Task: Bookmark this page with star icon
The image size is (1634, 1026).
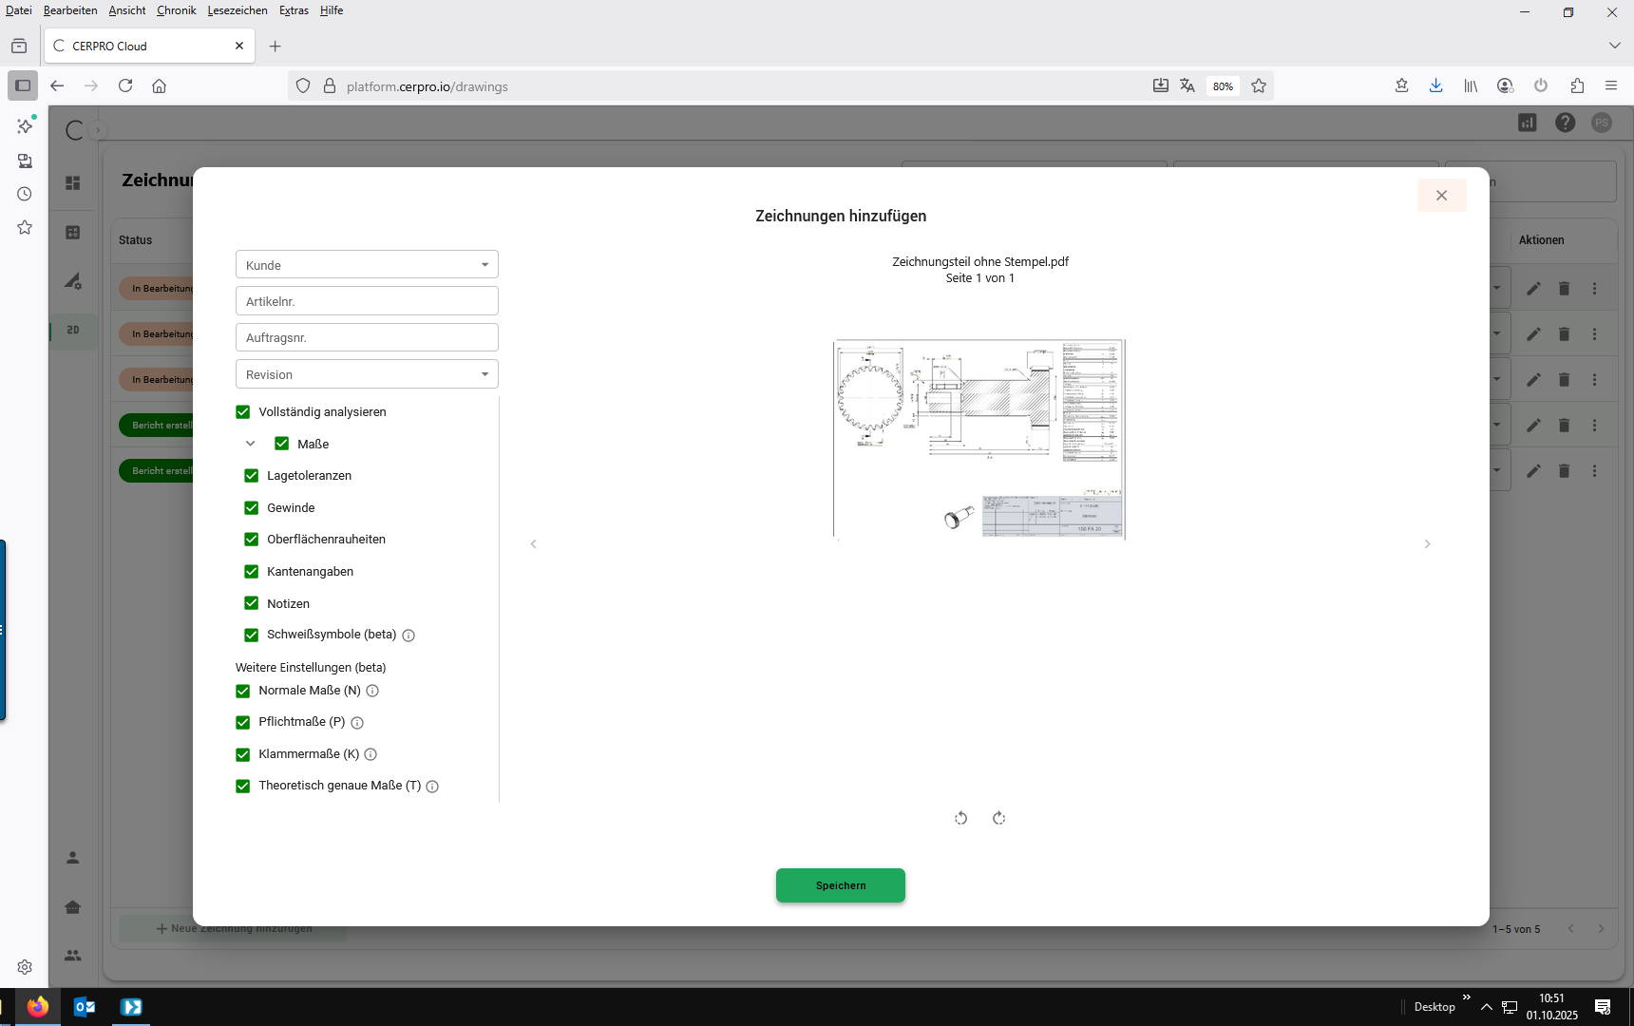Action: [x=1259, y=86]
